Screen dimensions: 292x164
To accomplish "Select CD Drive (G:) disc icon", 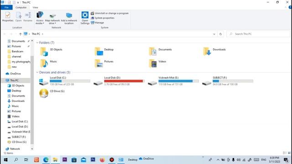I will [44, 93].
